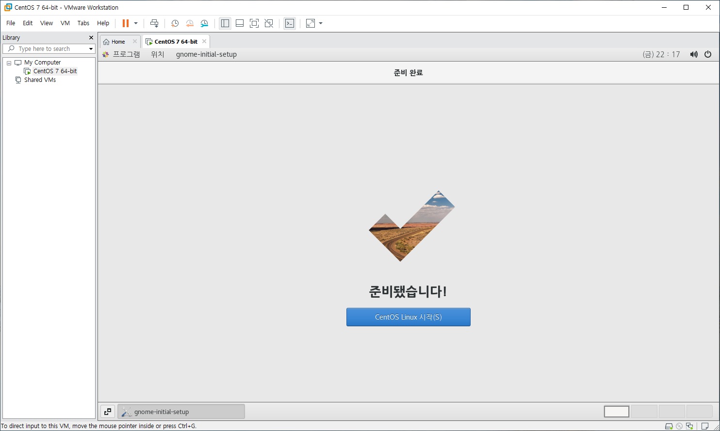Open the Tabs menu

click(x=83, y=23)
